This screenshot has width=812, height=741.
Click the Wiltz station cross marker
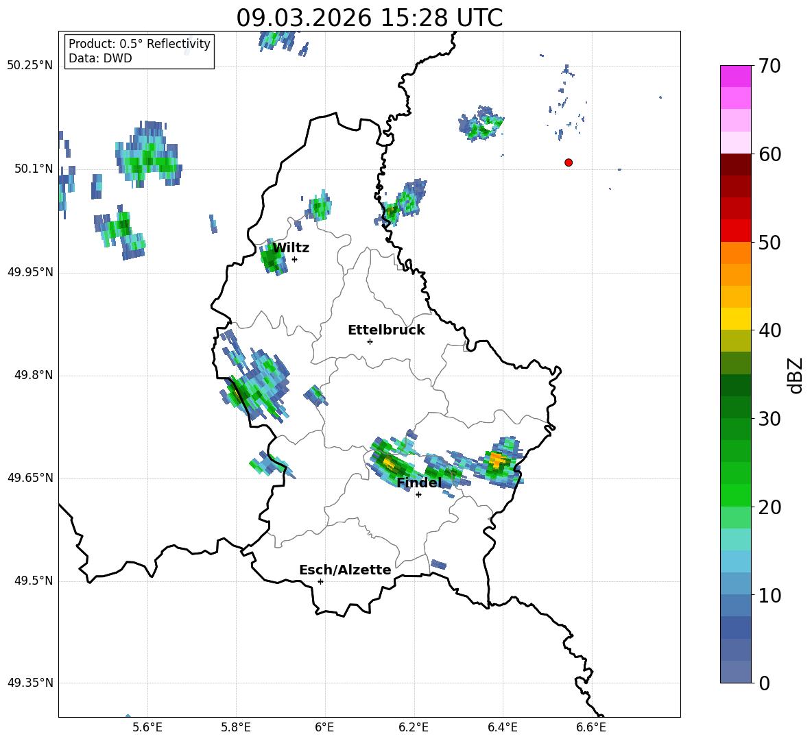[x=294, y=259]
